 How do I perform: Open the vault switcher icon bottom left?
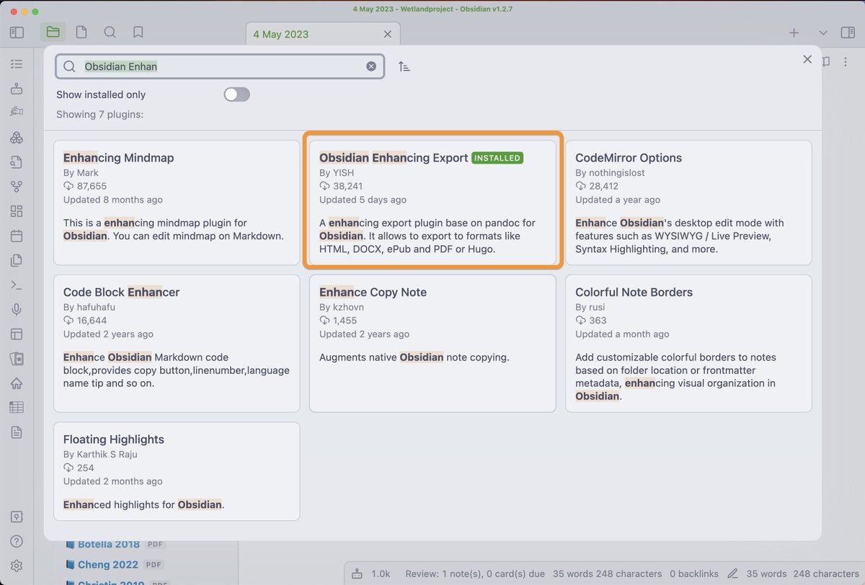[x=17, y=517]
